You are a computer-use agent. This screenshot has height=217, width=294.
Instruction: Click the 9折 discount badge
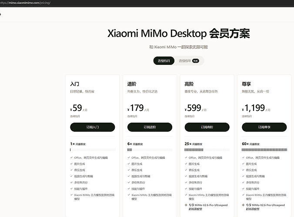pyautogui.click(x=196, y=61)
